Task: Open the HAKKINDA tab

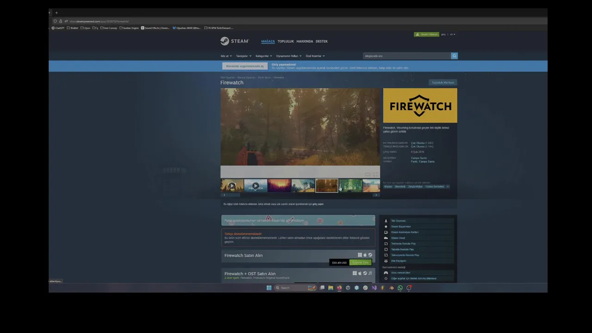Action: point(305,41)
